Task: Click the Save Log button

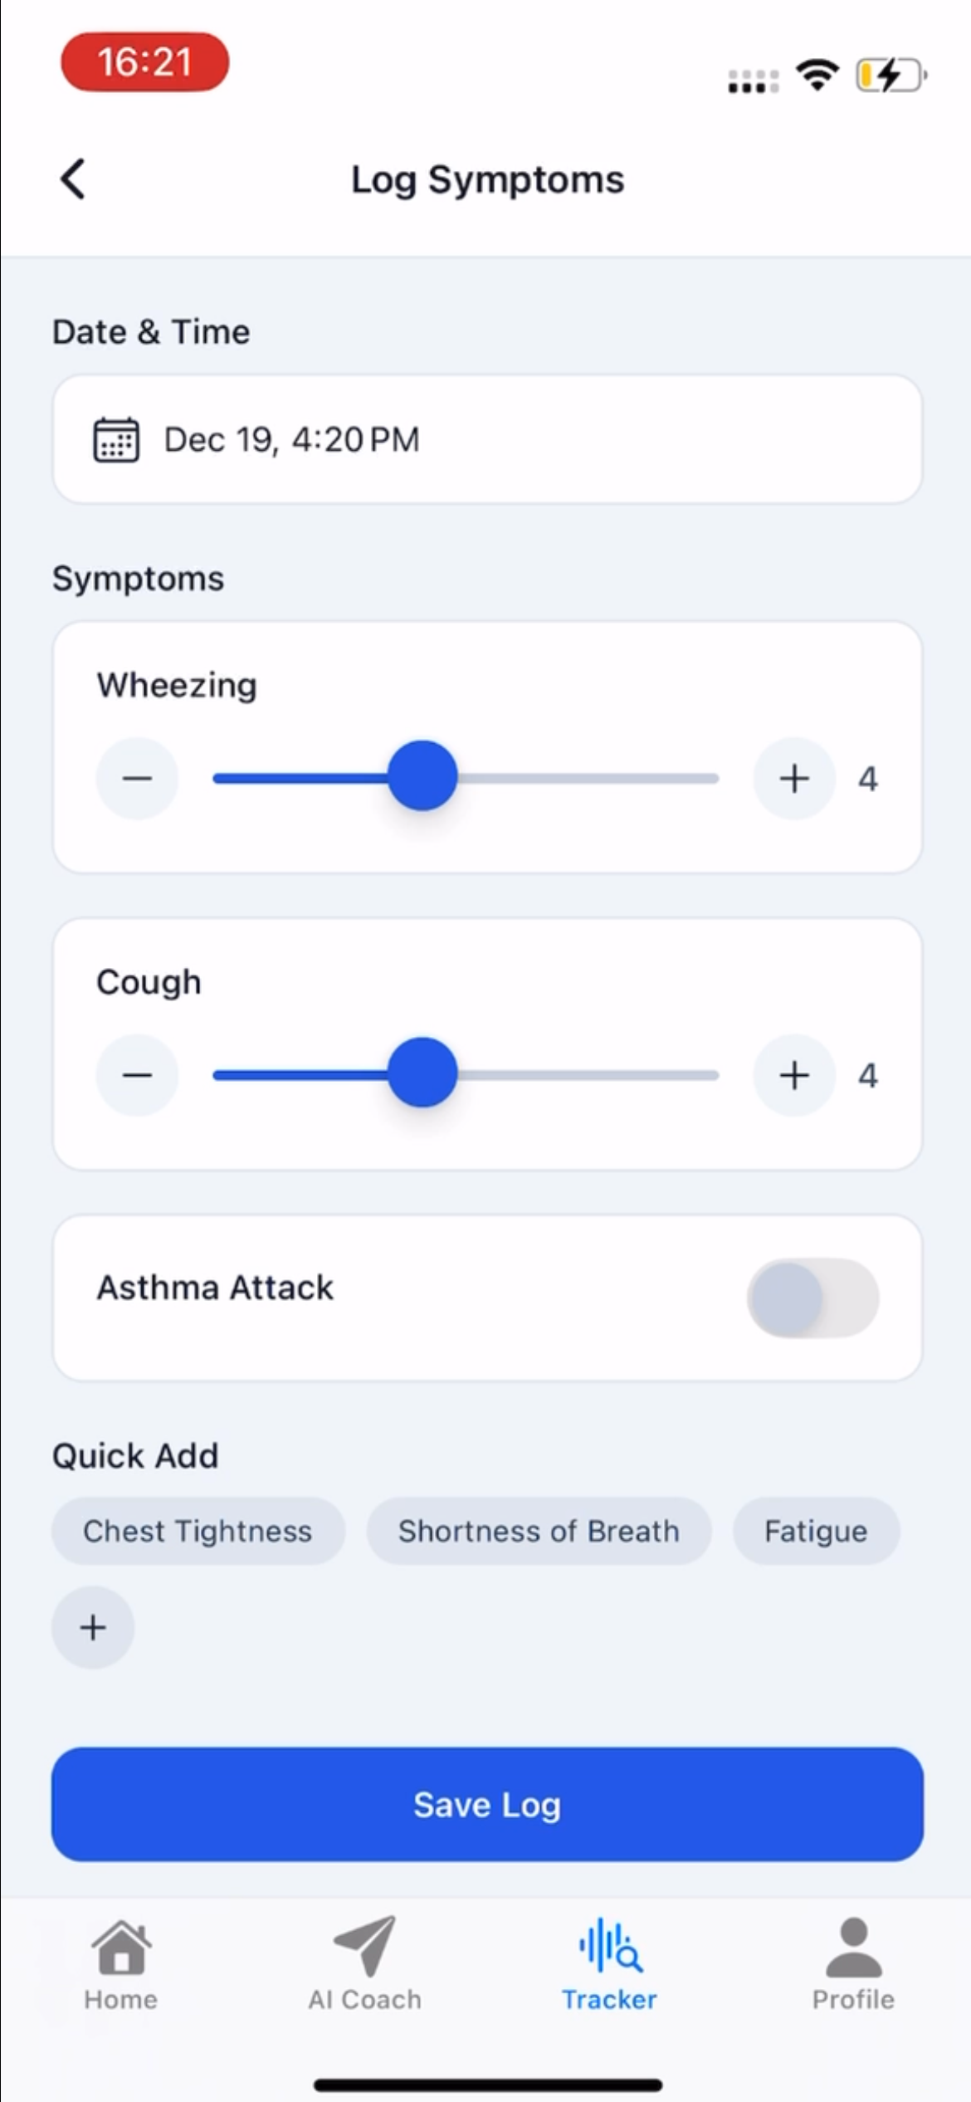Action: 487,1805
